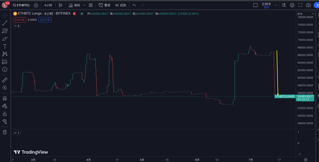Click the 68000.0000 price axis label
Image resolution: width=319 pixels, height=162 pixels.
(305, 48)
